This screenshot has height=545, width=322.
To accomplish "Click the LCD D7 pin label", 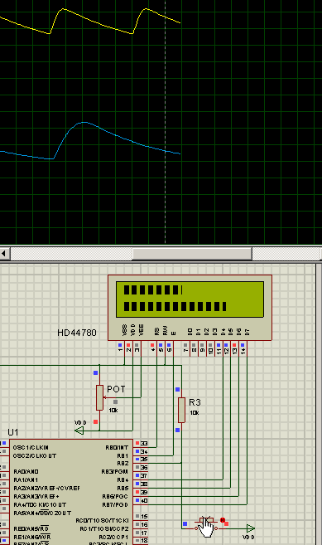I will tap(247, 332).
